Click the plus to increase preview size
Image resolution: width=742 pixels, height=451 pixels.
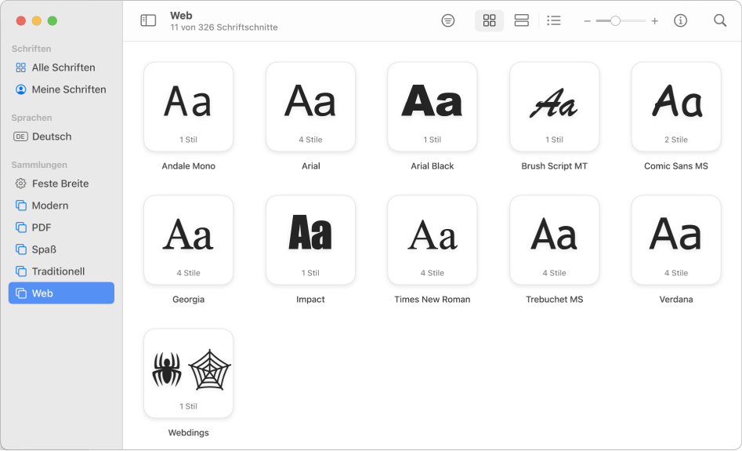[x=654, y=21]
